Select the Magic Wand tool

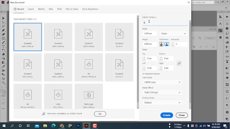click(3, 26)
